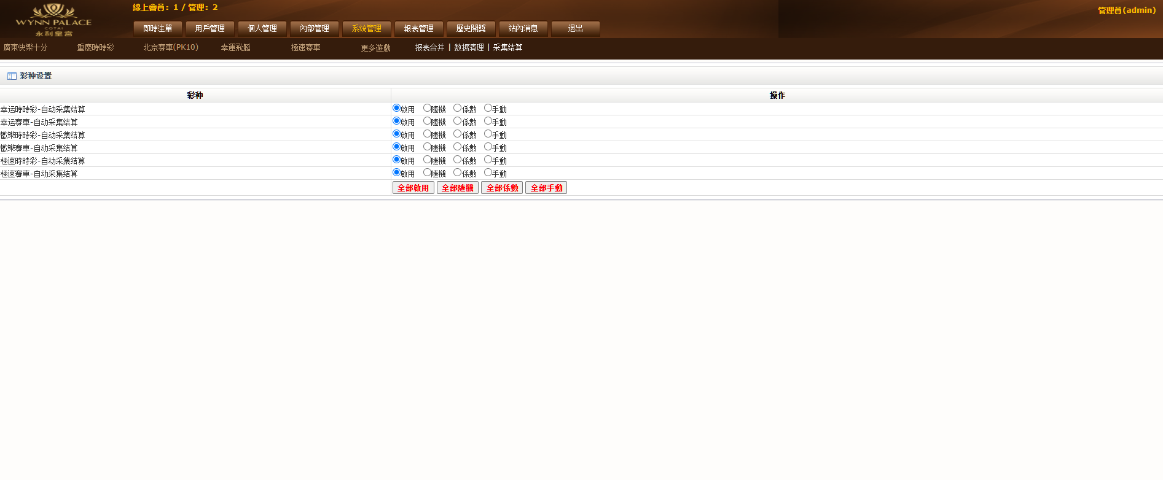Image resolution: width=1163 pixels, height=480 pixels.
Task: Select 隨機 for 幸运時時彩 row
Action: (427, 108)
